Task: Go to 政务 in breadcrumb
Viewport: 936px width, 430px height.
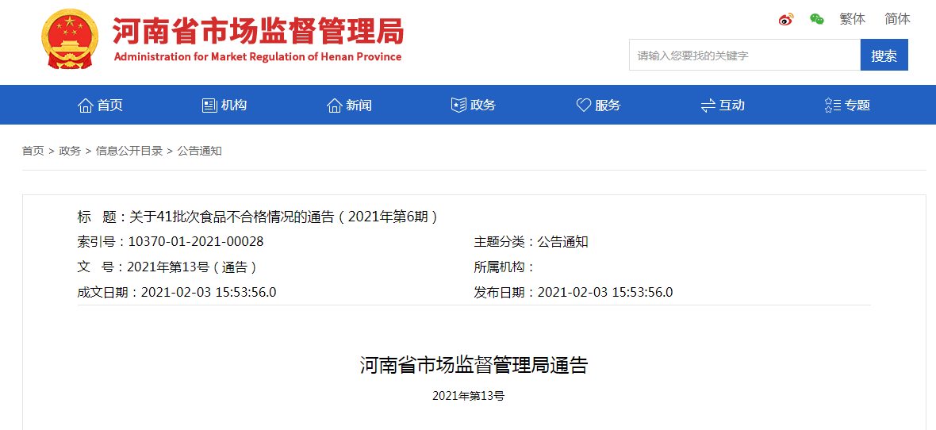Action: (70, 151)
